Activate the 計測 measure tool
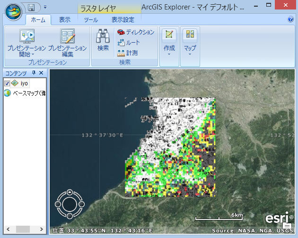The image size is (298, 238). pyautogui.click(x=128, y=53)
